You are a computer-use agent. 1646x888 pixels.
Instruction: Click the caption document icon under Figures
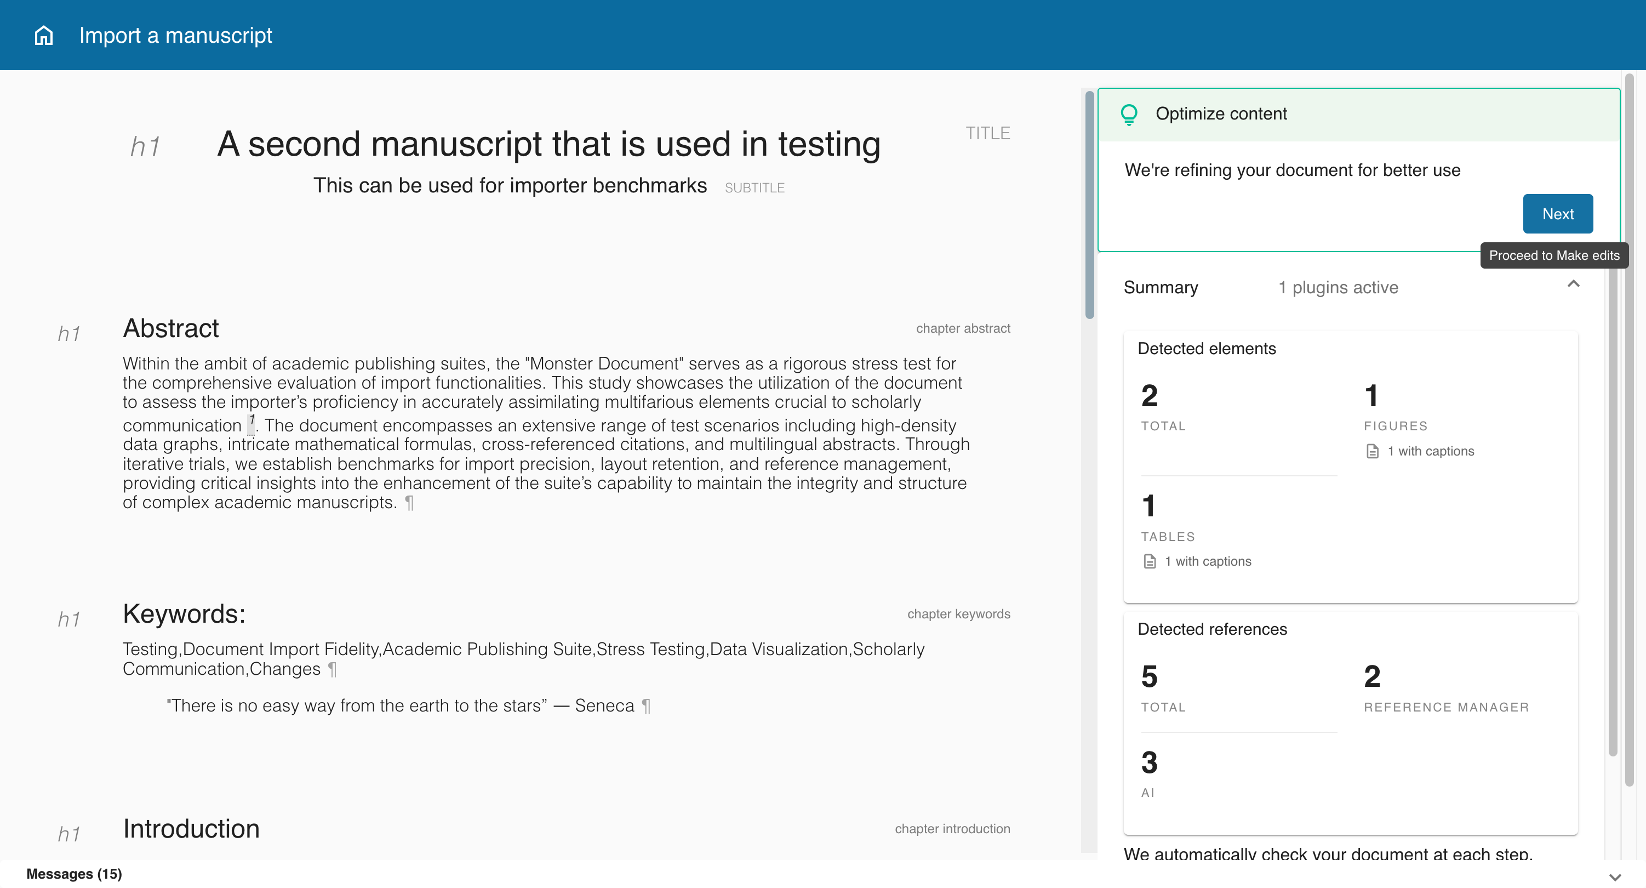point(1372,451)
